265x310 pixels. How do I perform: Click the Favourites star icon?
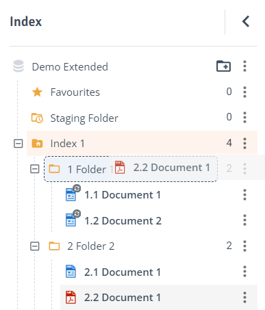click(37, 92)
